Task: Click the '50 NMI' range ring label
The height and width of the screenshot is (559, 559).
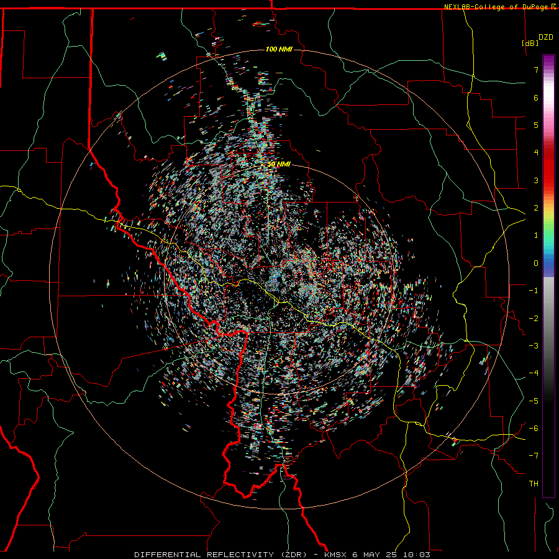Action: tap(279, 164)
